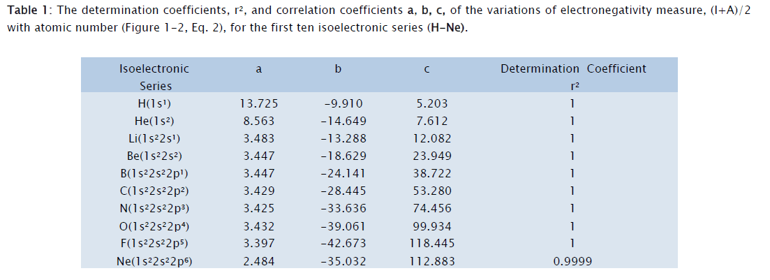Screen dimensions: 770x280
Task: Click the H(1s¹) row label
Action: click(154, 103)
